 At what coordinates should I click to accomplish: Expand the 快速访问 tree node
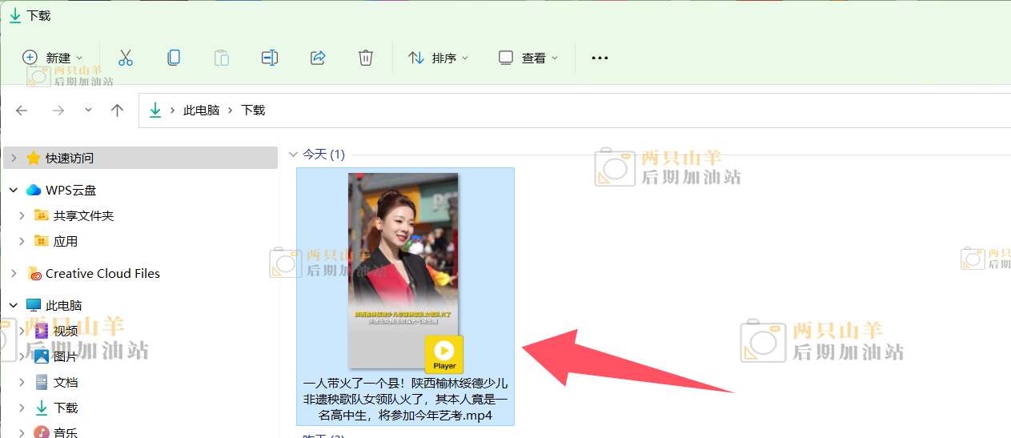click(14, 159)
